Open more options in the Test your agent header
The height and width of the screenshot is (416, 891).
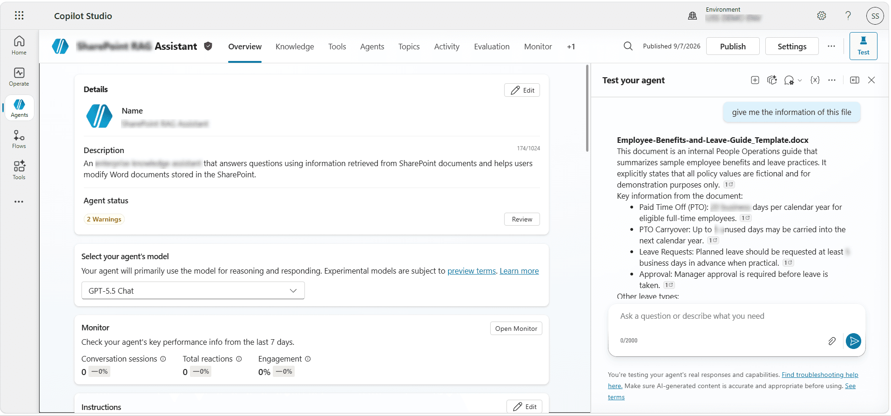[832, 80]
